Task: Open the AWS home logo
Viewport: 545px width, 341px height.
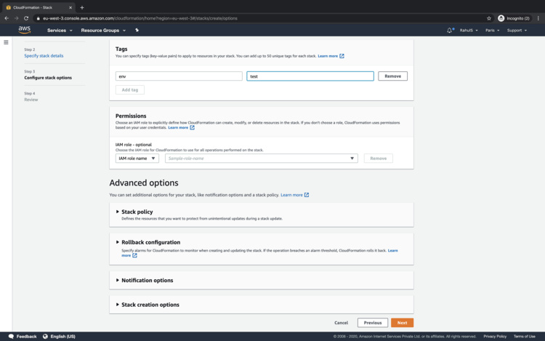Action: pyautogui.click(x=25, y=30)
